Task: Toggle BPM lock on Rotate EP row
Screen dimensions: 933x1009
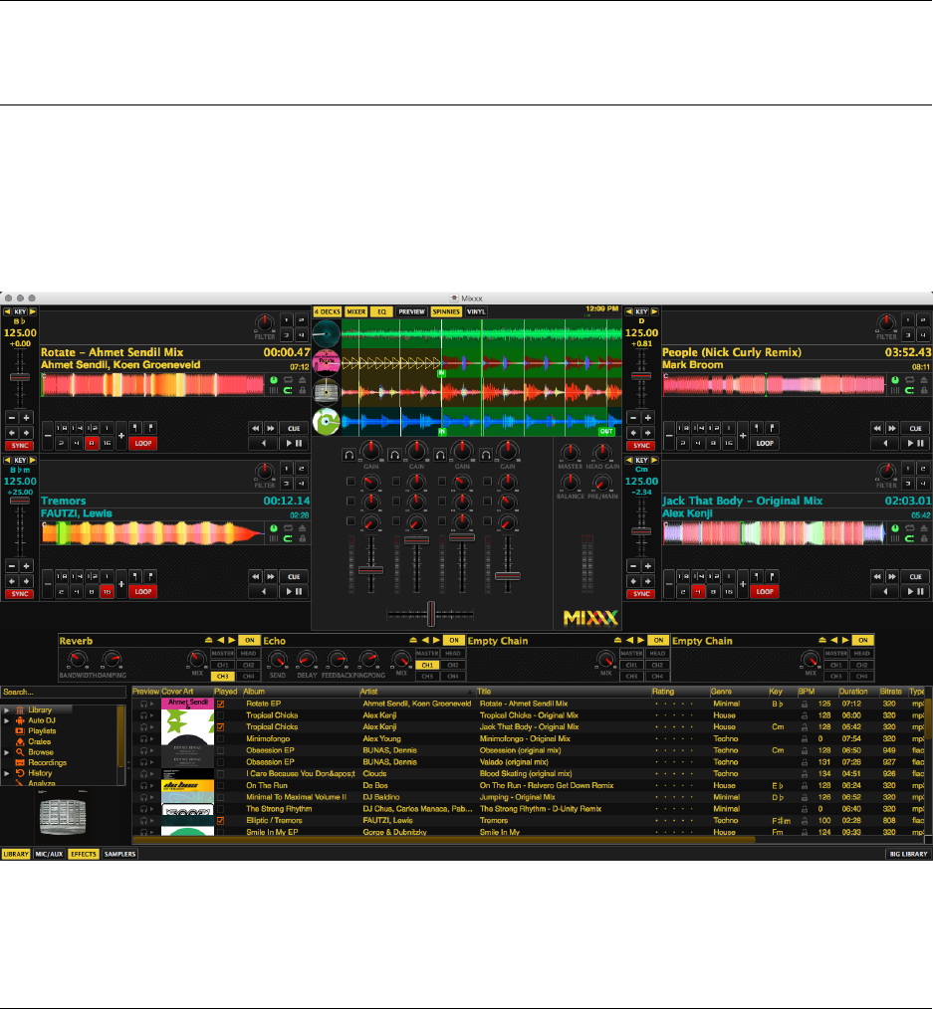Action: coord(805,704)
